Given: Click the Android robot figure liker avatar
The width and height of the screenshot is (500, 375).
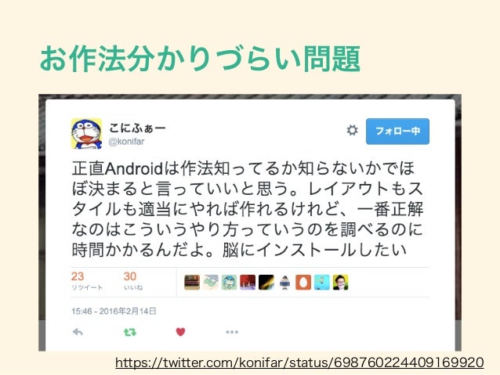Looking at the screenshot, I should pos(284,283).
